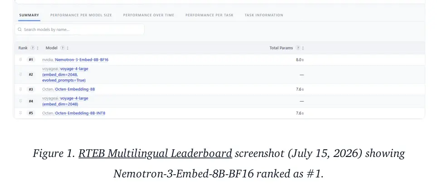Pin the Octen-Embedding-8B row at rank #3
Viewport: 437px width, 191px height.
20,89
